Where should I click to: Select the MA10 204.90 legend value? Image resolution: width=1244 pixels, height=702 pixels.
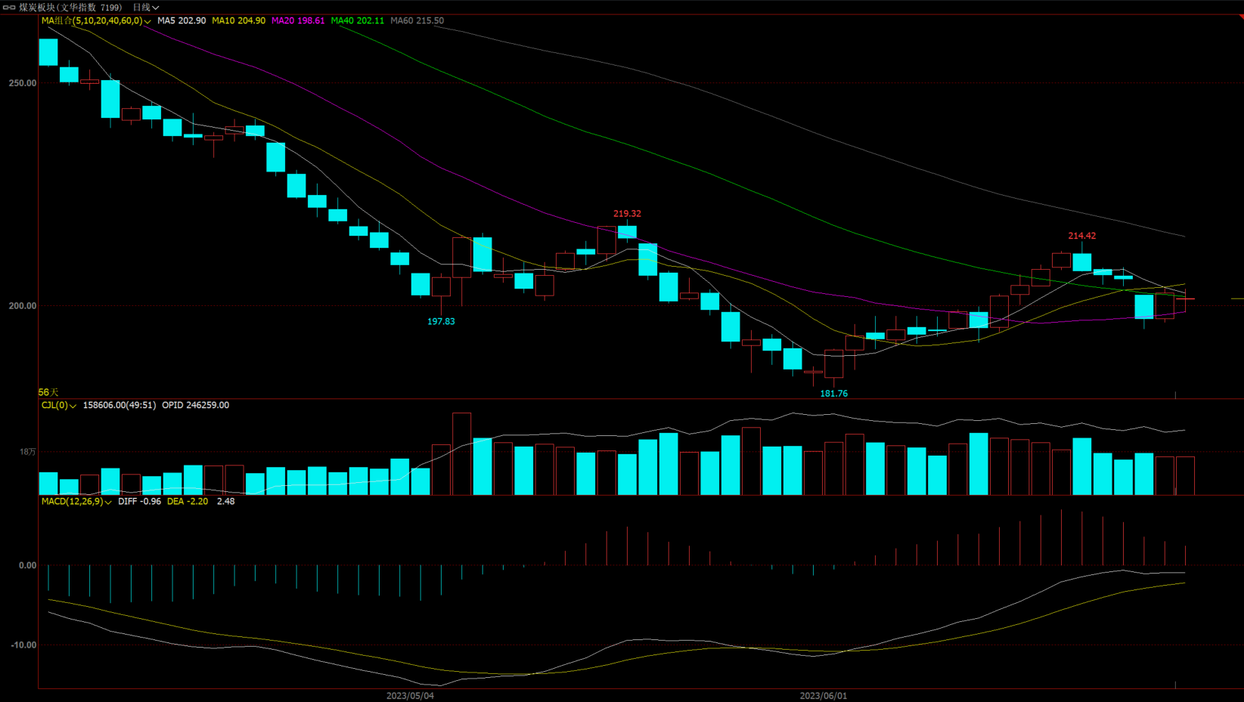coord(238,20)
